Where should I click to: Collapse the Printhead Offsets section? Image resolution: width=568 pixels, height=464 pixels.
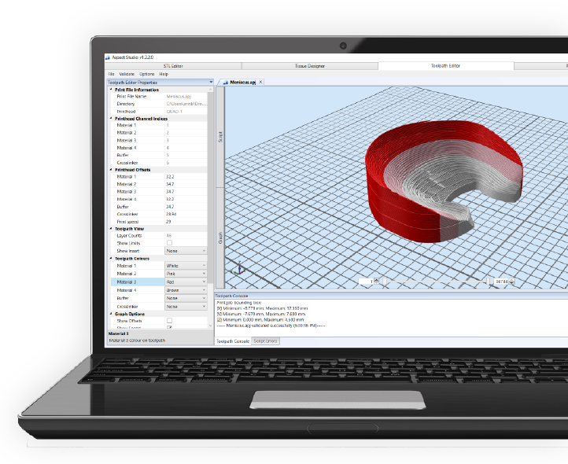111,170
